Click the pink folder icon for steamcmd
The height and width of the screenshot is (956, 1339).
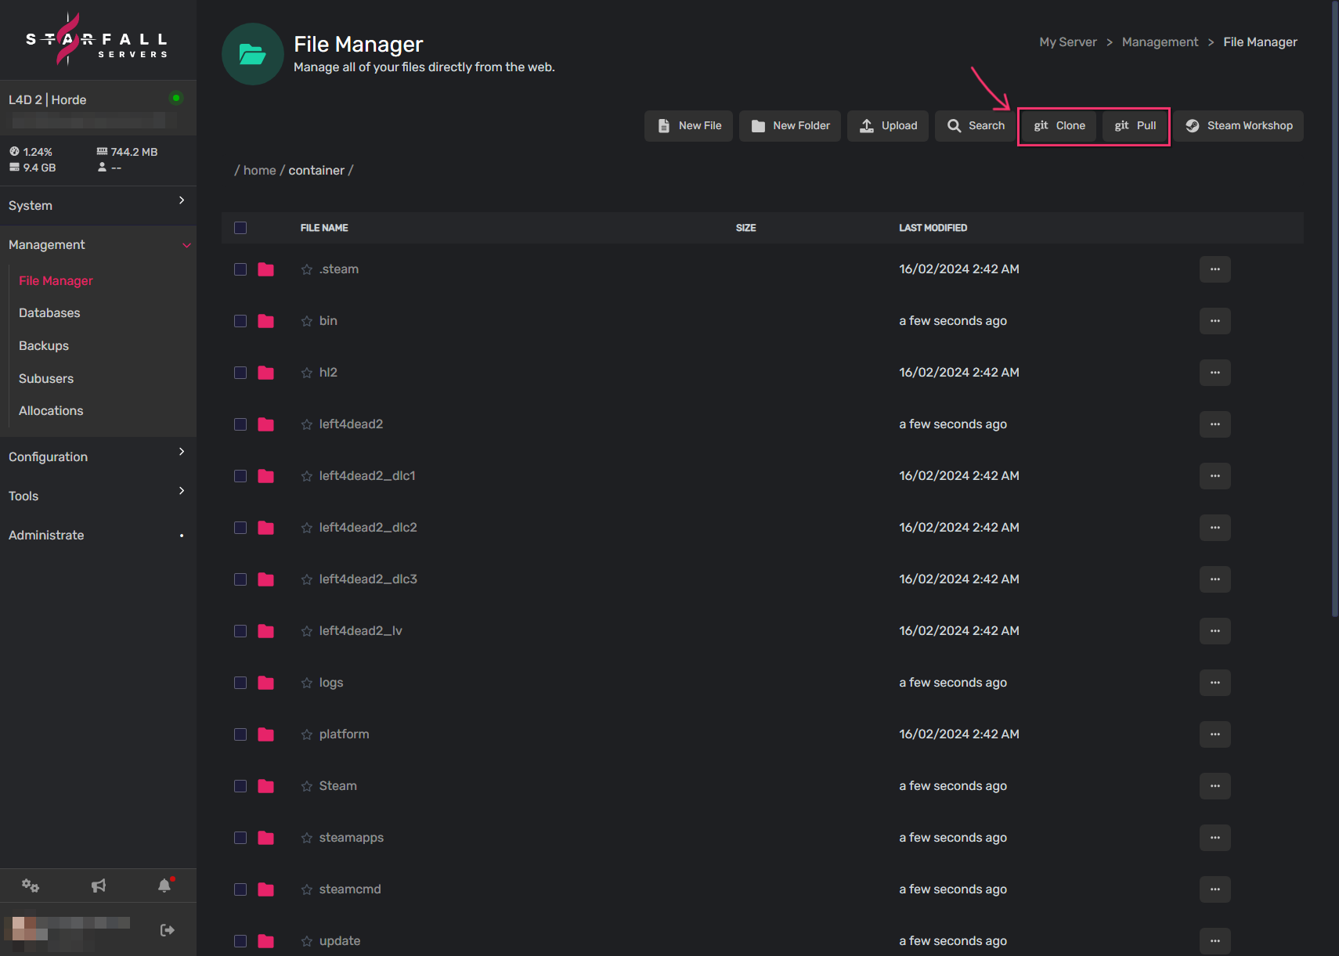point(266,889)
